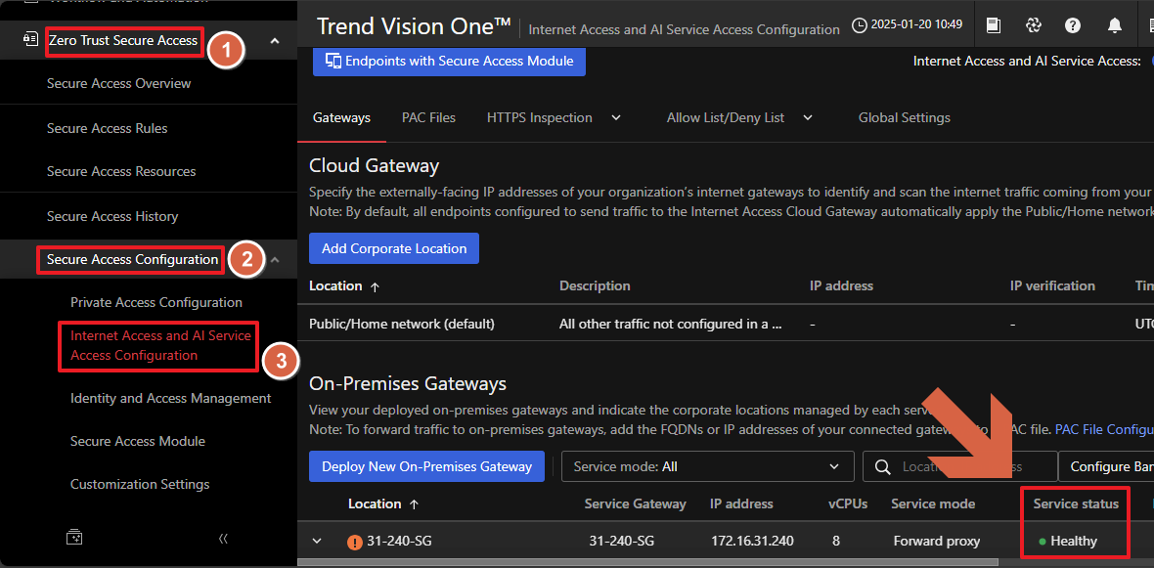Switch to the PAC Files tab
This screenshot has width=1154, height=568.
tap(428, 117)
